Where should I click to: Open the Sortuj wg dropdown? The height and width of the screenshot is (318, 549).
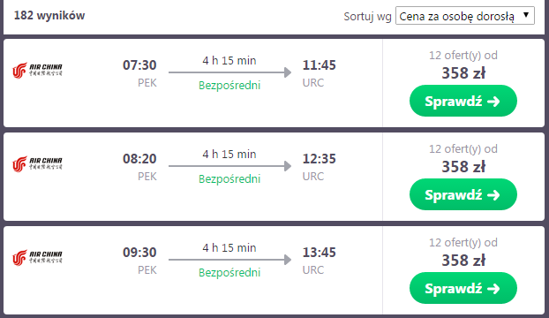[x=464, y=16]
